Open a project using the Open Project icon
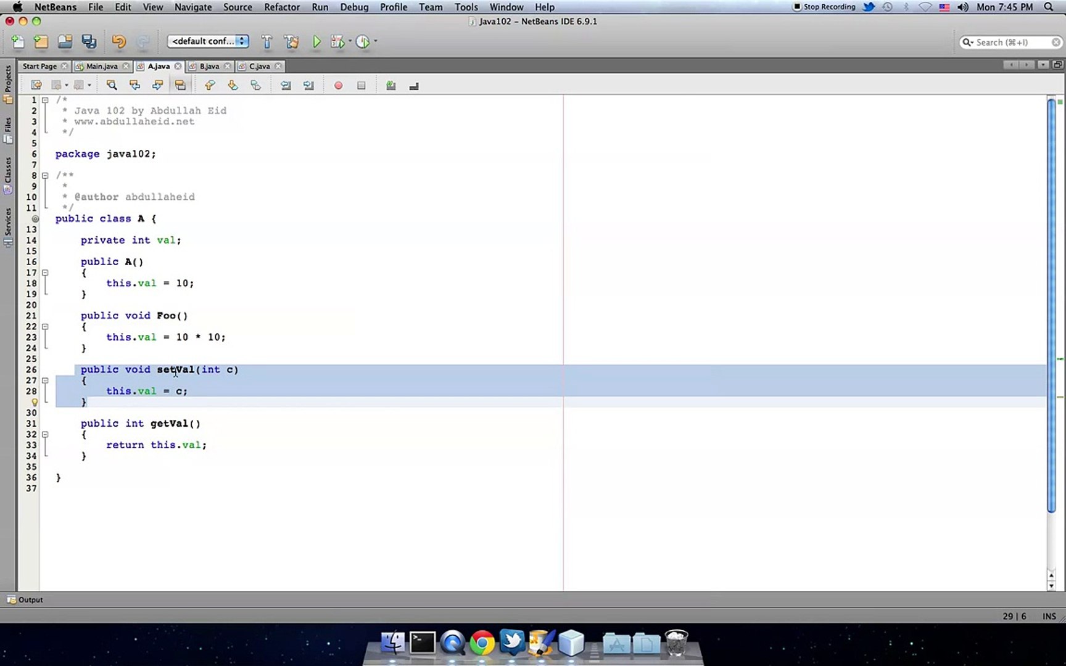 point(65,42)
